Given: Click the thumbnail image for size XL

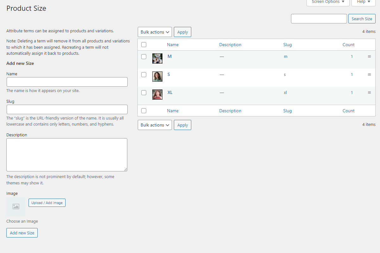Looking at the screenshot, I should click(157, 95).
